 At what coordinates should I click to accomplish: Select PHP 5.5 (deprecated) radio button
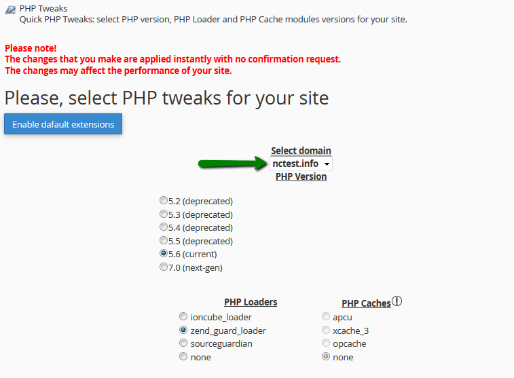[163, 240]
